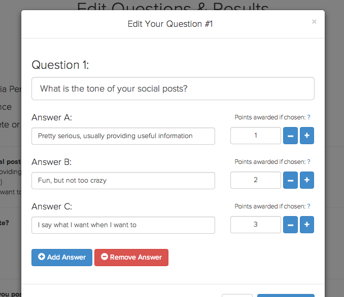Viewport: 344px width, 297px height.
Task: Close the Edit Your Question dialog
Action: [314, 22]
